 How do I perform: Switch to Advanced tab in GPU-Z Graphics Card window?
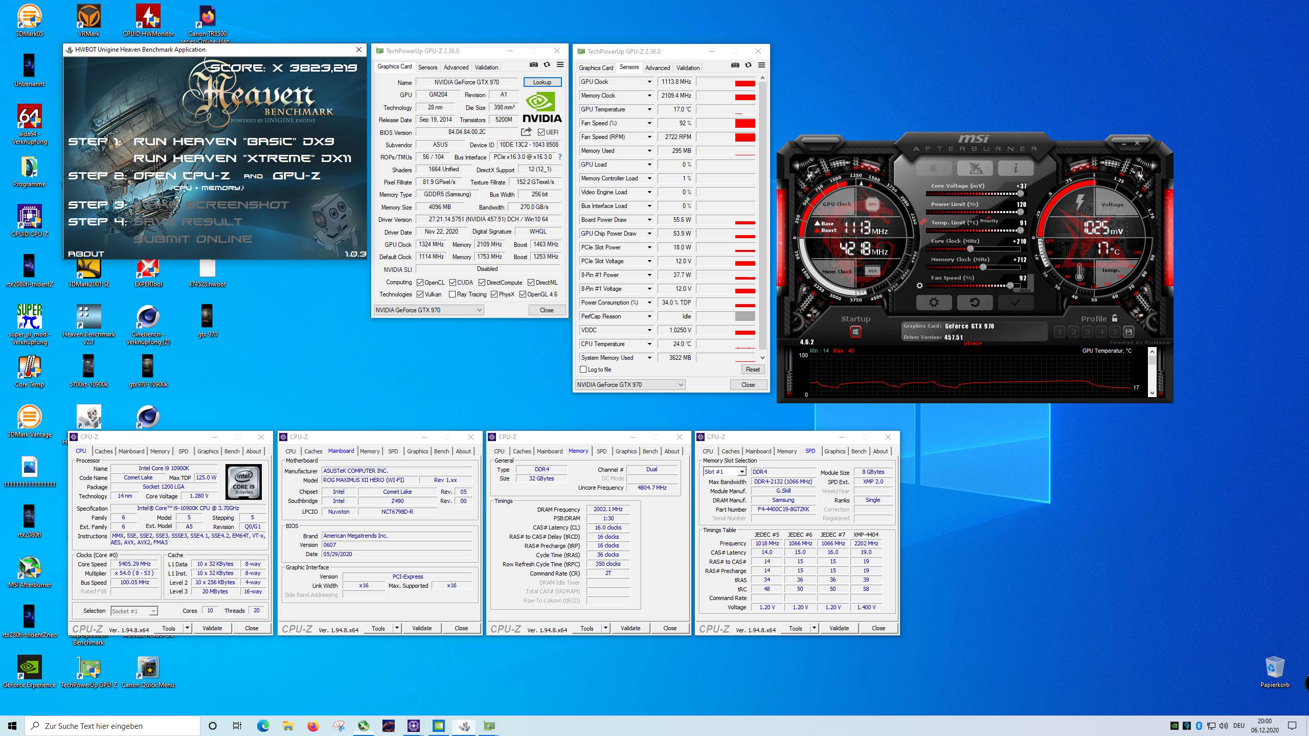click(x=456, y=67)
